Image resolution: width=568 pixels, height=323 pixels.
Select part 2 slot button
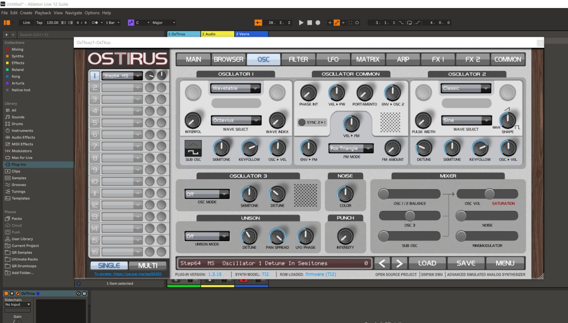click(94, 87)
